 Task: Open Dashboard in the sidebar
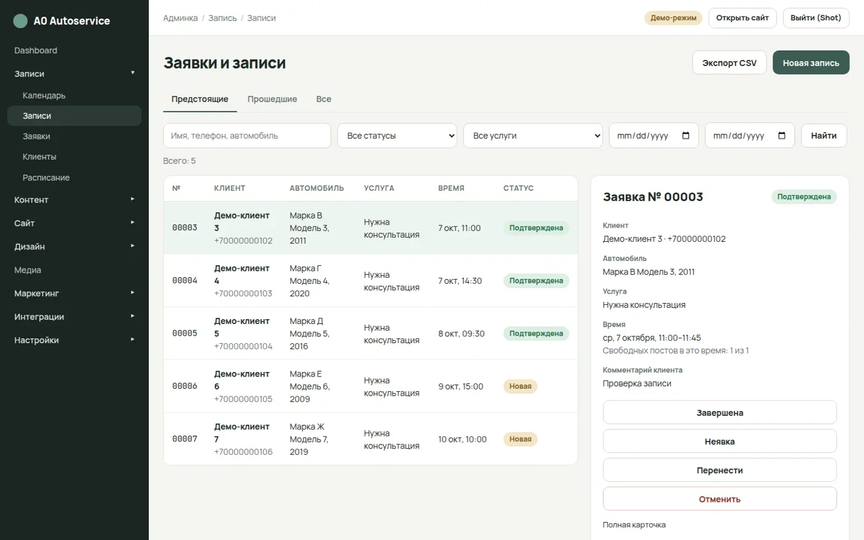(x=74, y=51)
